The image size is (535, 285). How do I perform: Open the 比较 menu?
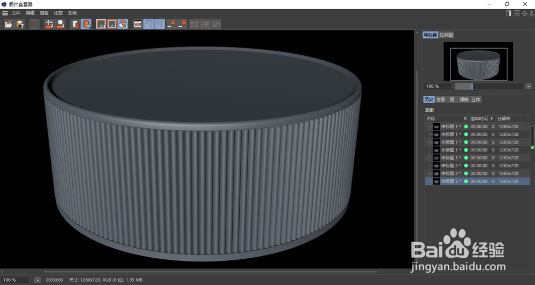coord(58,13)
